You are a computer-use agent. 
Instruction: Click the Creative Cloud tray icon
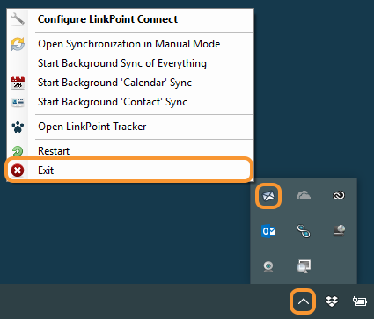[339, 195]
